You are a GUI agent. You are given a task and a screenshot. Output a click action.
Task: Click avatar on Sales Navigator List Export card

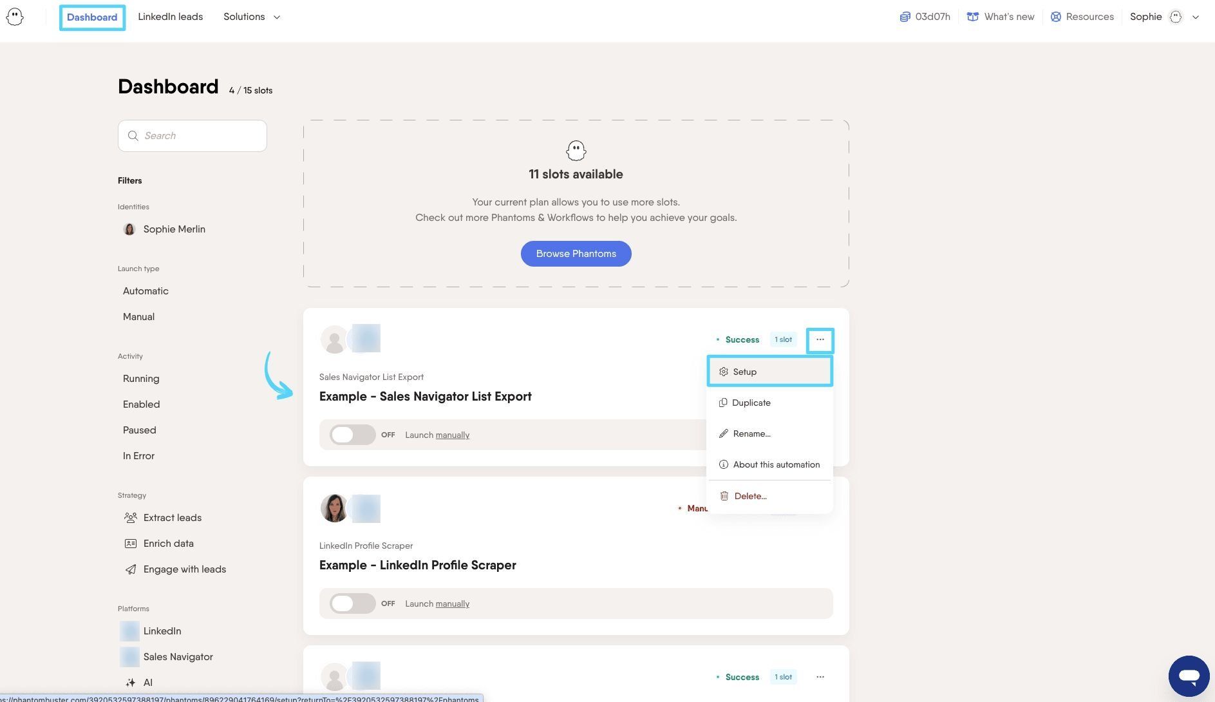[334, 339]
